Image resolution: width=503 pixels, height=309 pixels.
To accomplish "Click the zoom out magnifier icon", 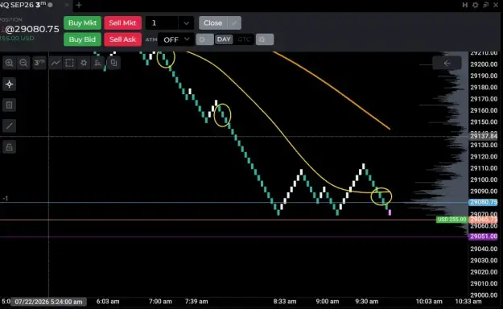I will point(23,63).
